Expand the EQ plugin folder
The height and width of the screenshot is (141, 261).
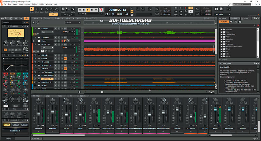(x=221, y=51)
